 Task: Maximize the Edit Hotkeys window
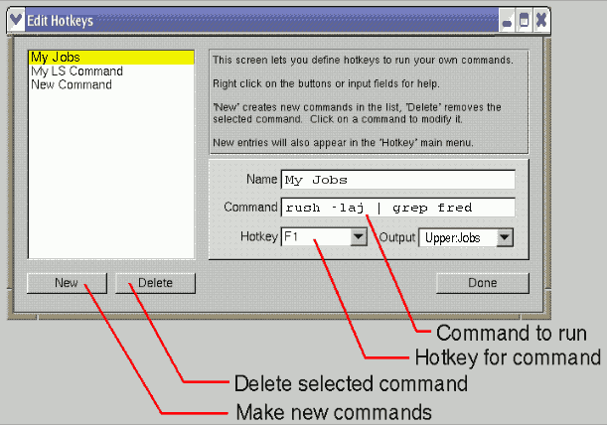point(524,20)
